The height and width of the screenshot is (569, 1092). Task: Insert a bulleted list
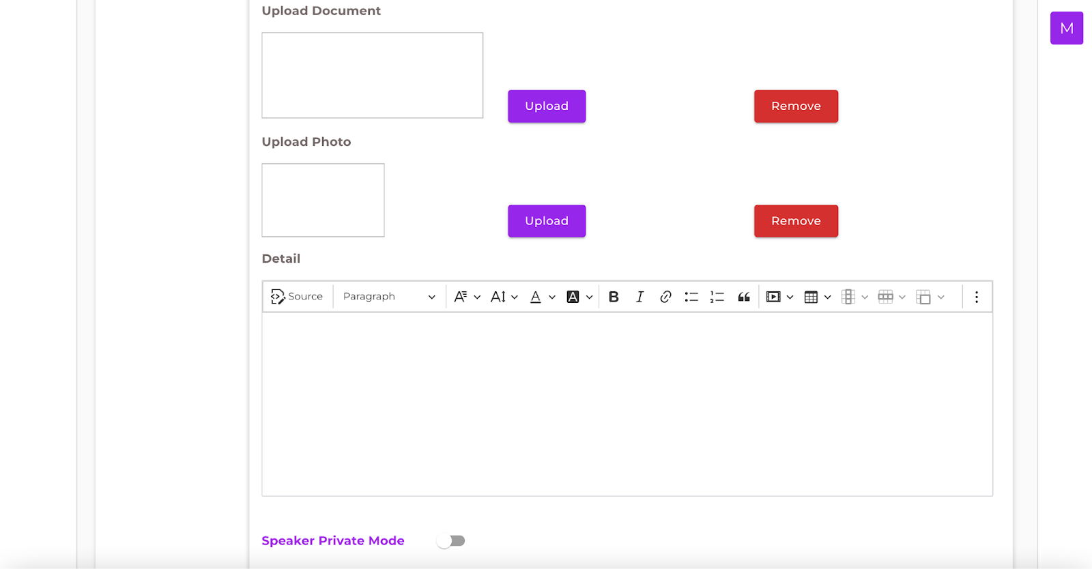click(x=691, y=297)
